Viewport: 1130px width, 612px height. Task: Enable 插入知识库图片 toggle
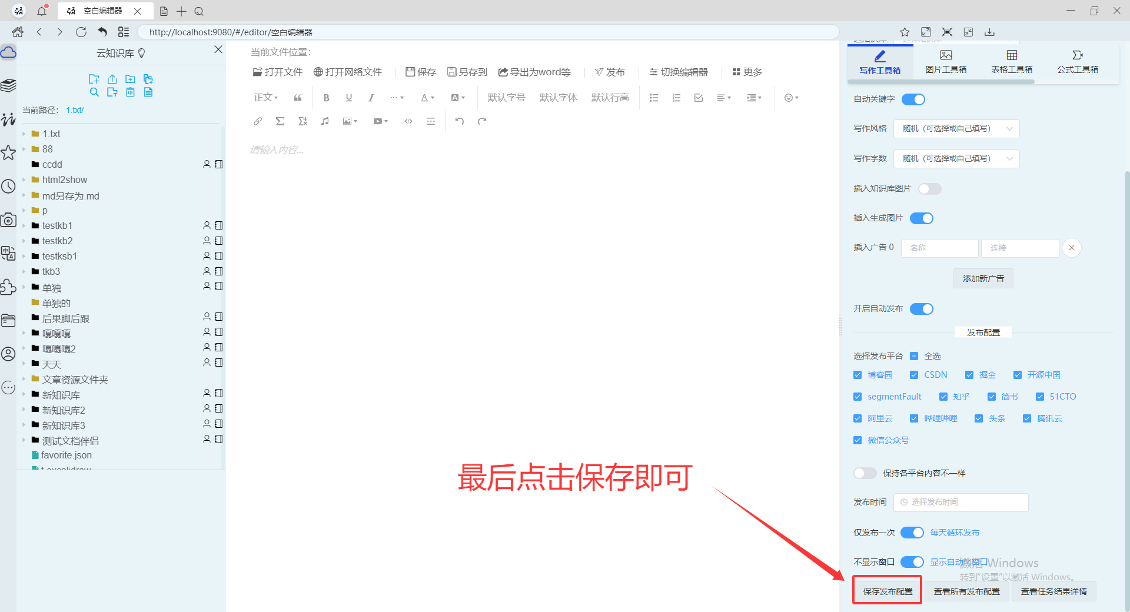(930, 188)
